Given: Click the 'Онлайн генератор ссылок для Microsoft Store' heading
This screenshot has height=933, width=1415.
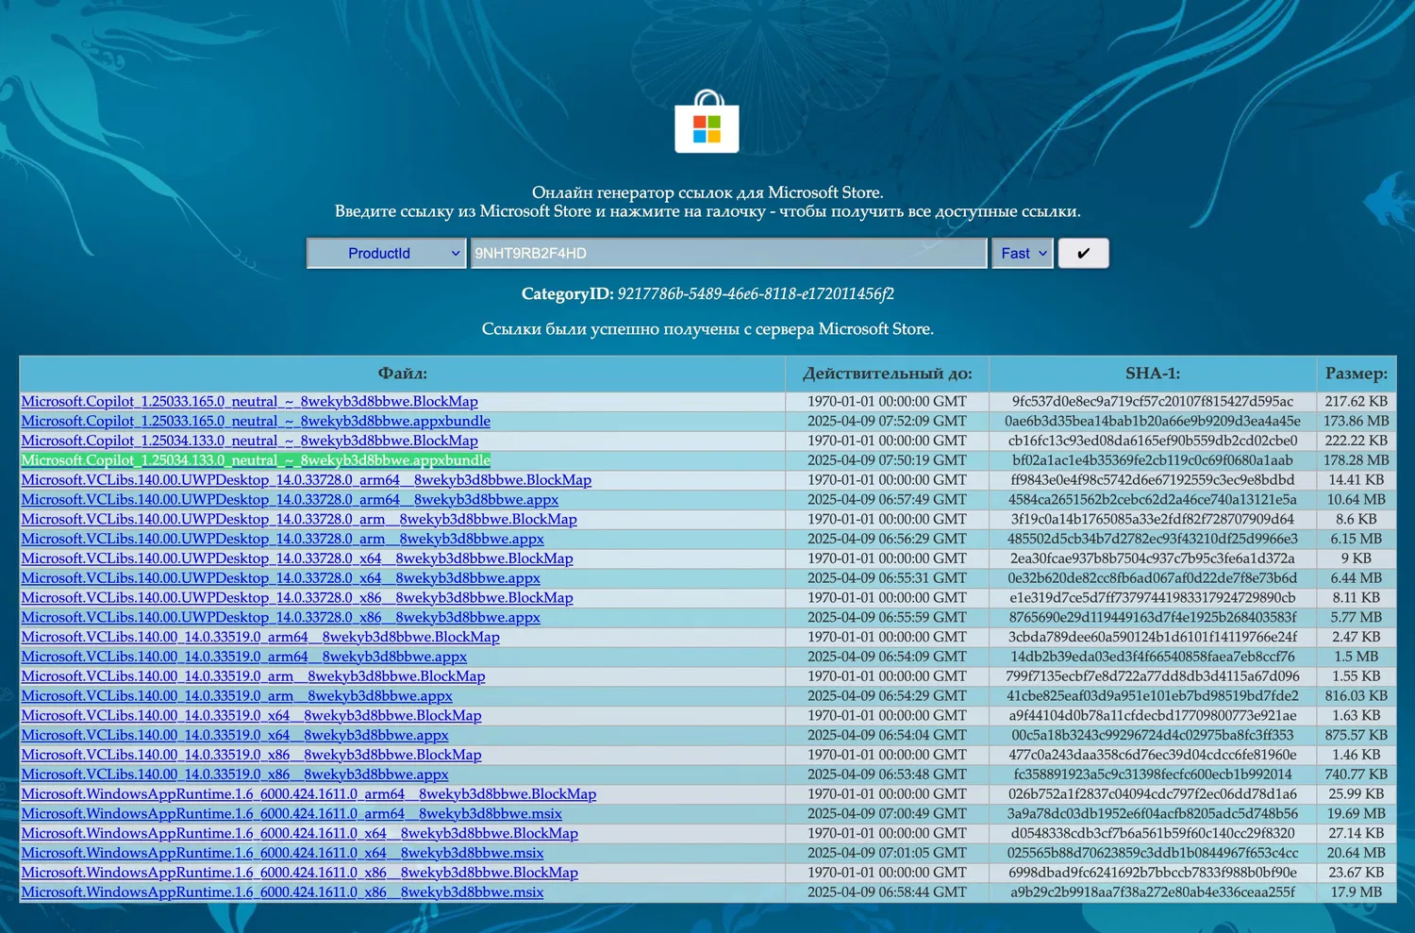Looking at the screenshot, I should pos(707,192).
